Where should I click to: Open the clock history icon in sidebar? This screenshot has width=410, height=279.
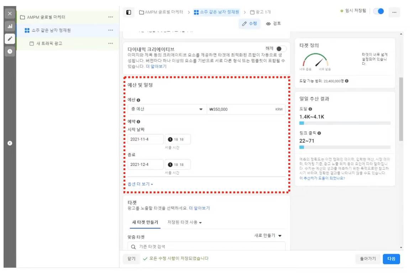[x=10, y=51]
